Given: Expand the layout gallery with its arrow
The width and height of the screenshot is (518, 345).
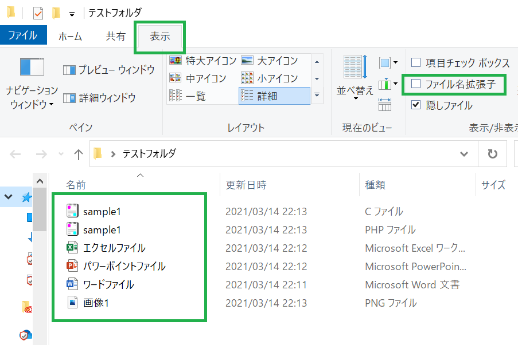Looking at the screenshot, I should (317, 96).
